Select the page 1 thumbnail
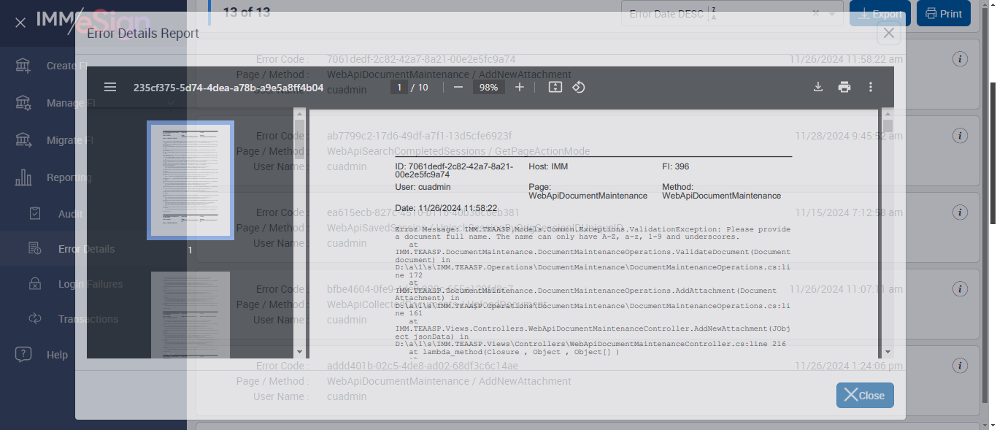This screenshot has height=430, width=997. 190,180
